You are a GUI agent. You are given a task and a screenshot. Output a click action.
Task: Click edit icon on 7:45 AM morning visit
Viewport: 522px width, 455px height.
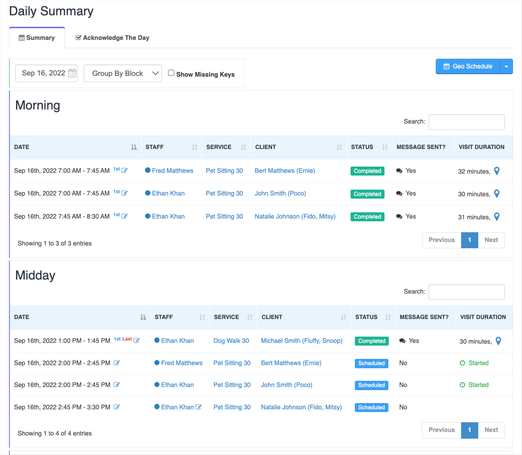(x=125, y=216)
